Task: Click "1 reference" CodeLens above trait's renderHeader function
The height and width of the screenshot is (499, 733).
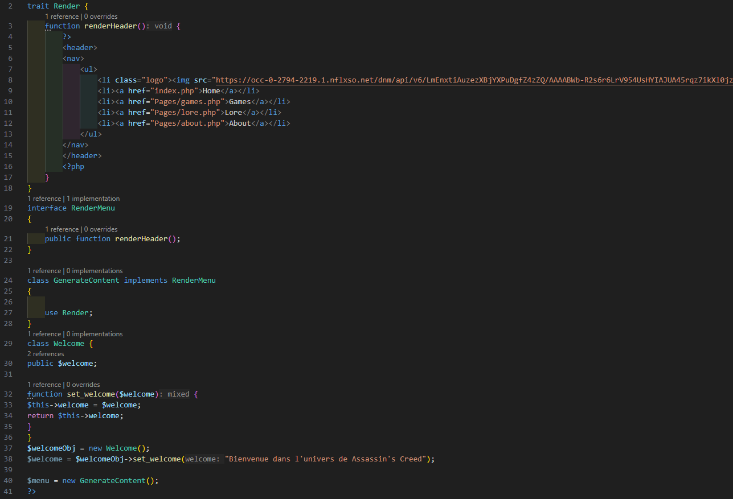Action: point(62,17)
